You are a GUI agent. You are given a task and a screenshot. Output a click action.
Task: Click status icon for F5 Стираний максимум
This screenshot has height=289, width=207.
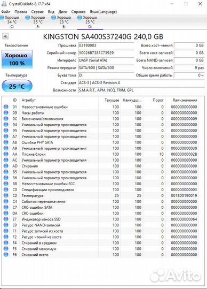tap(6, 249)
